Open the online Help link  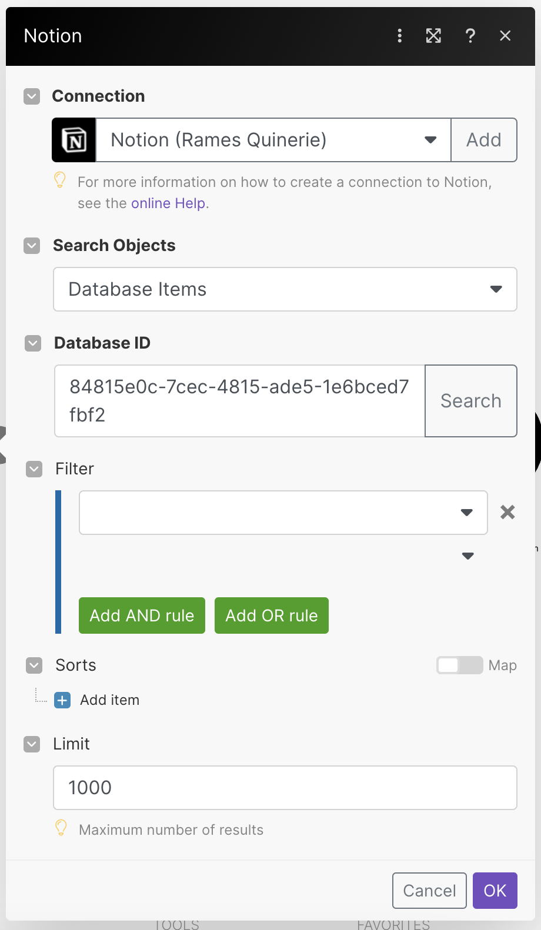point(168,203)
